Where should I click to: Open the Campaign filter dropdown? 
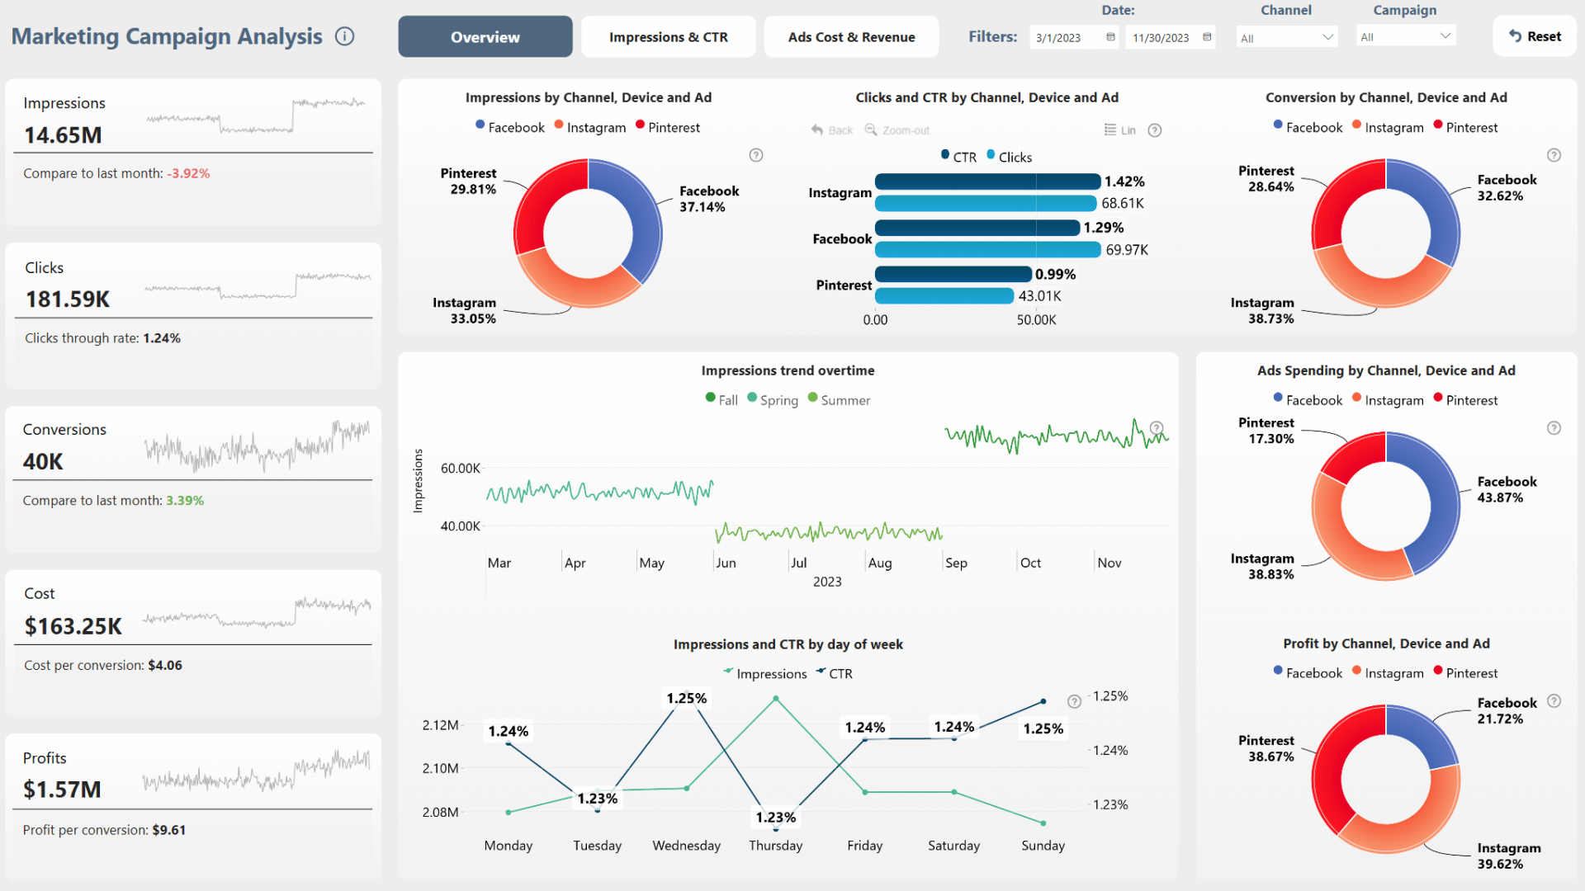click(1405, 36)
